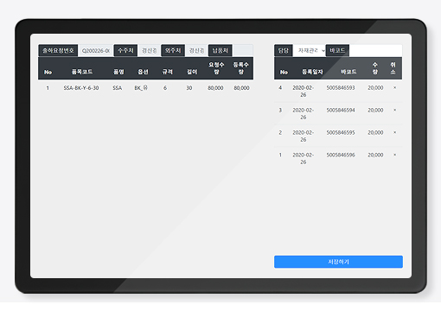Click quantity 20,000 in row 5005846596
This screenshot has width=441, height=311.
coord(375,155)
